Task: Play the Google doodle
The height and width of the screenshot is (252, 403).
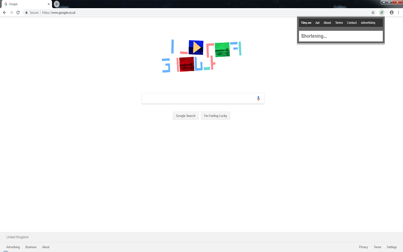Action: click(196, 48)
